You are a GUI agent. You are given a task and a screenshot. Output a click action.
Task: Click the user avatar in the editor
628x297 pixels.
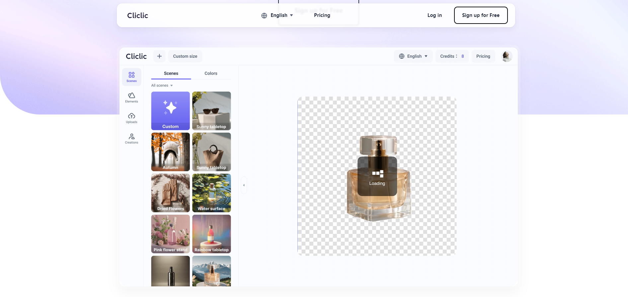coord(507,56)
